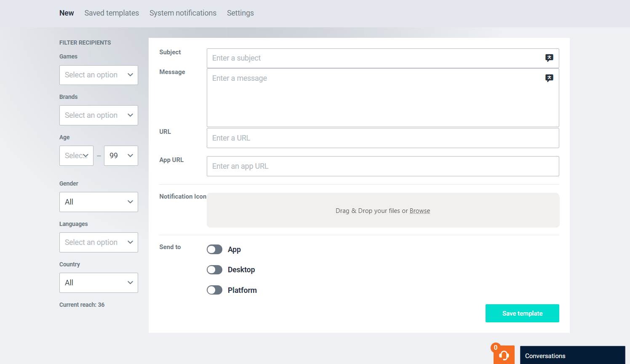Image resolution: width=630 pixels, height=364 pixels.
Task: Open the System notifications tab
Action: pyautogui.click(x=183, y=13)
